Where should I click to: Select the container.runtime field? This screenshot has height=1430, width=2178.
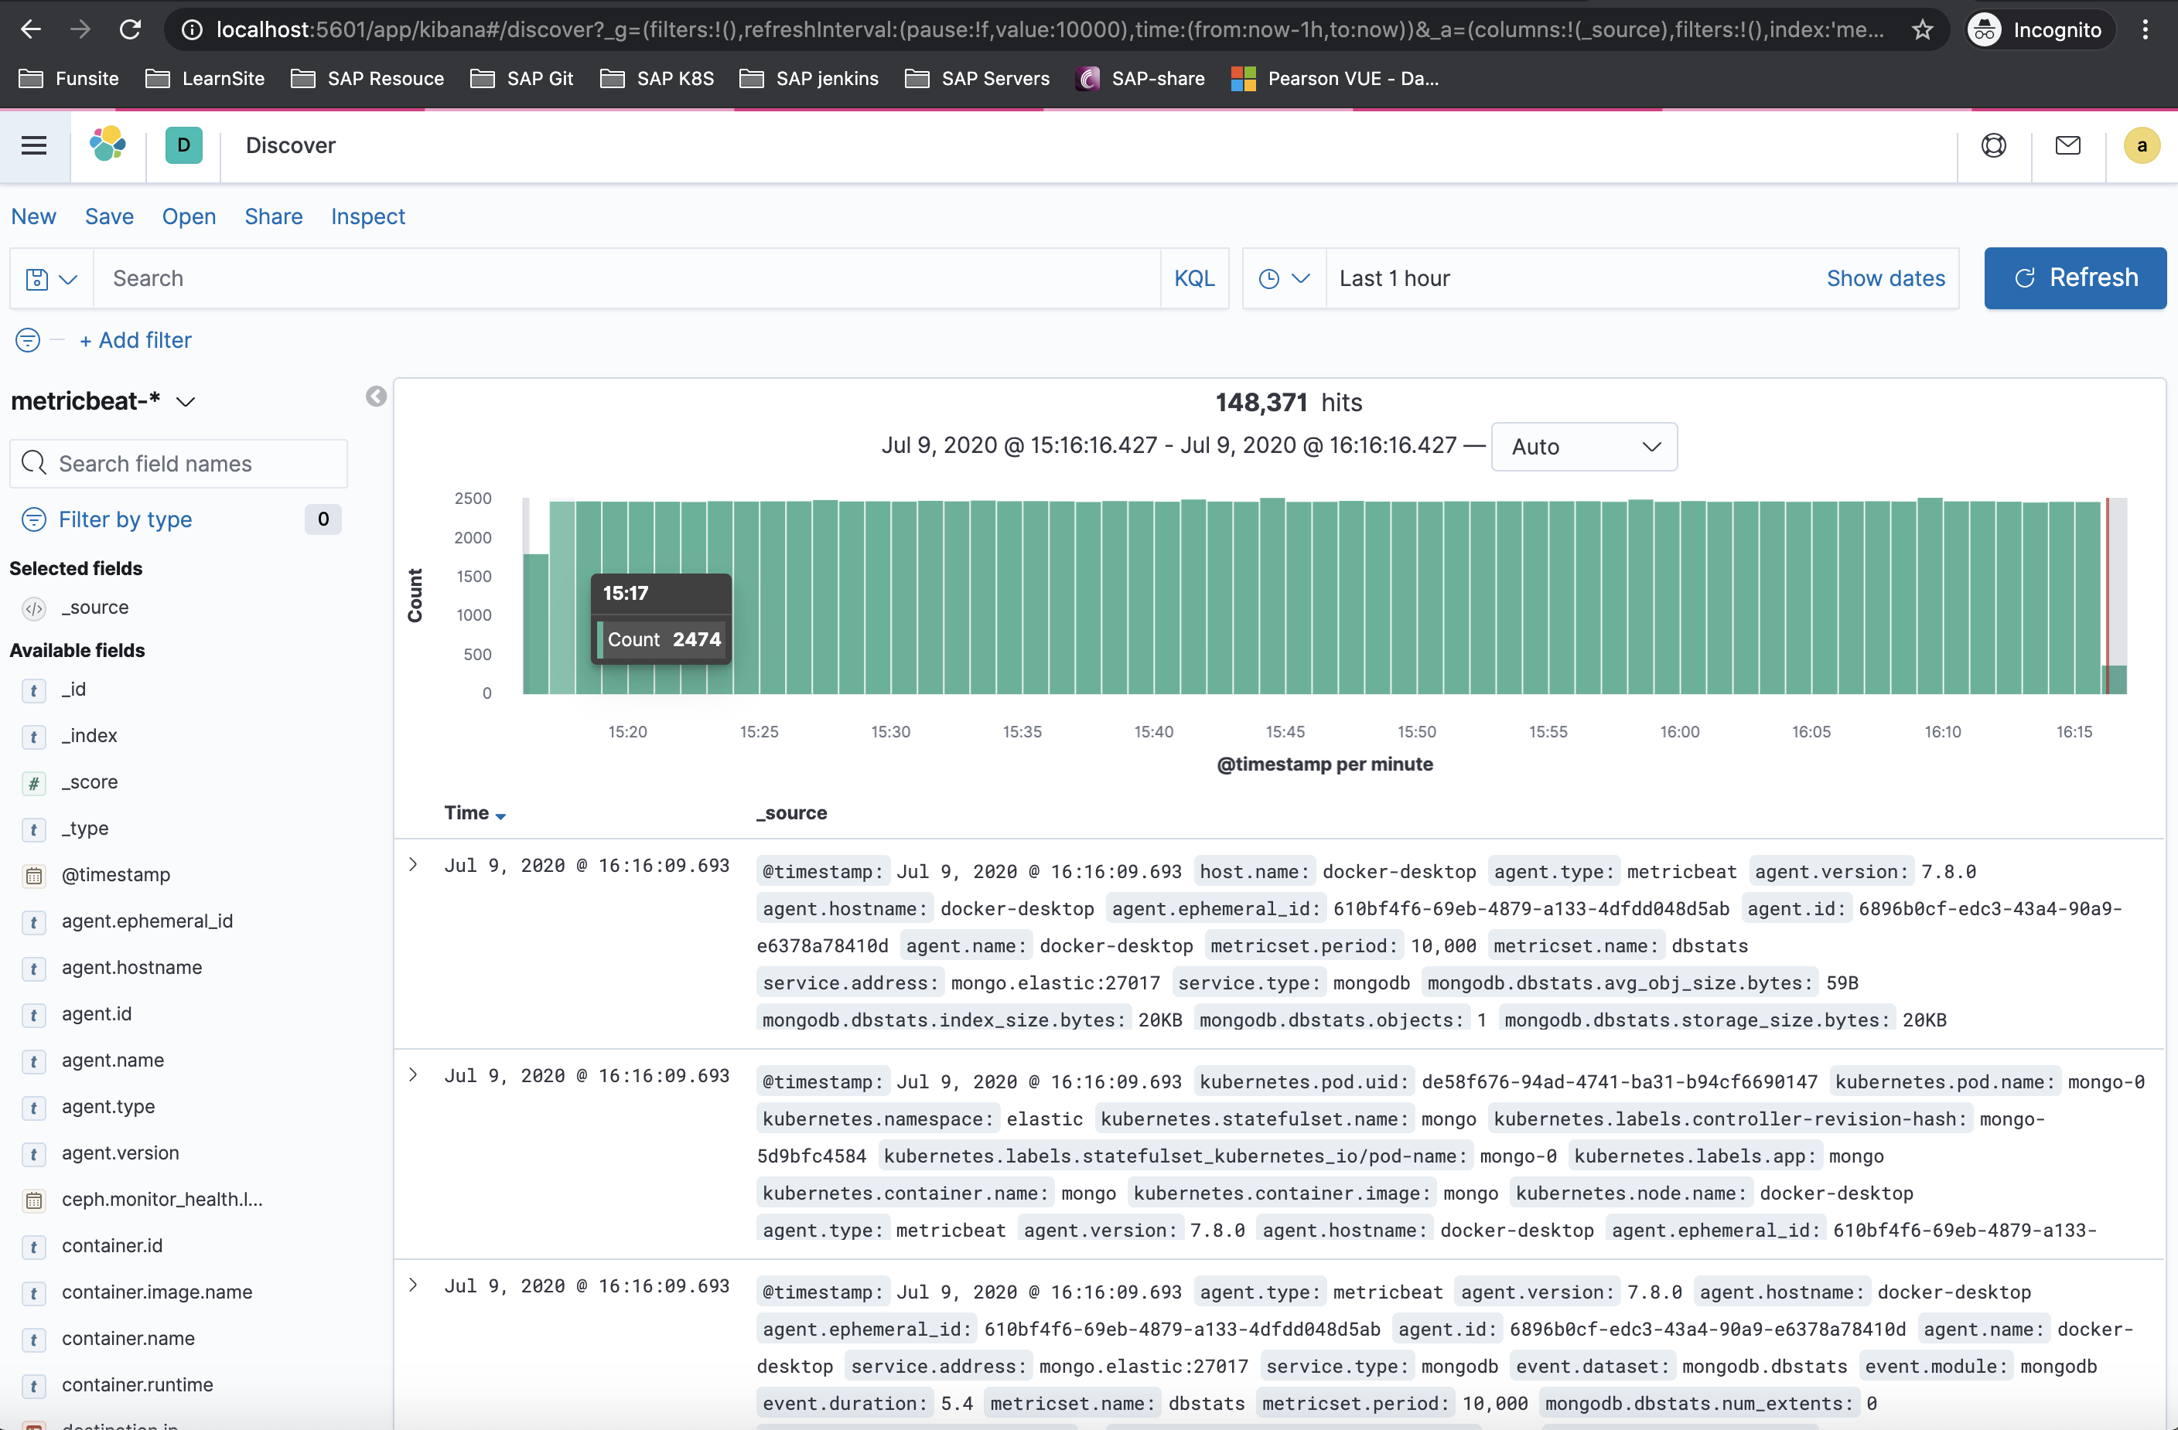[137, 1385]
